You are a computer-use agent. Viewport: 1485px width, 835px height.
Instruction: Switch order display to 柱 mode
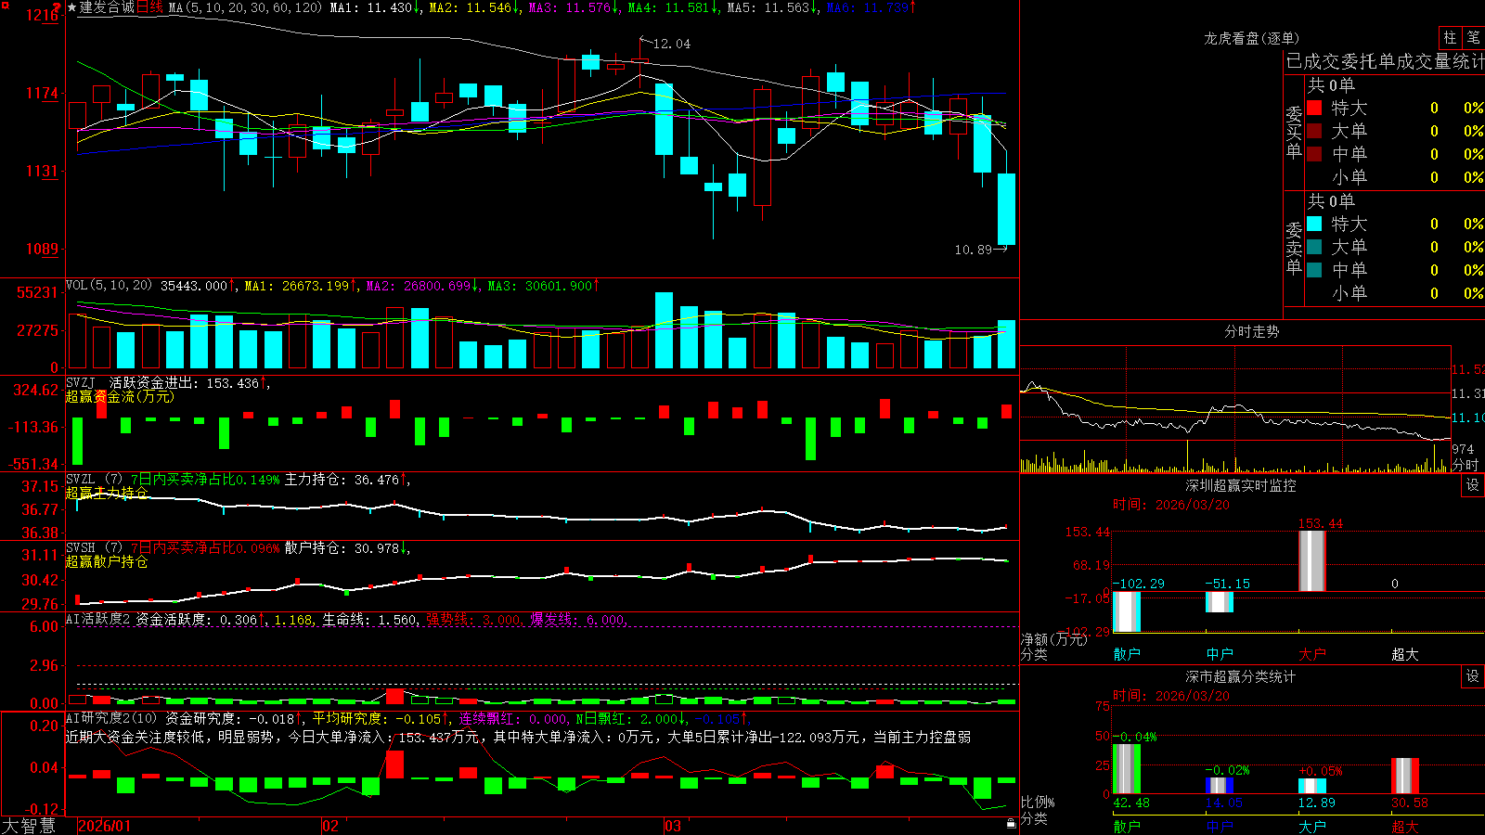click(1450, 37)
